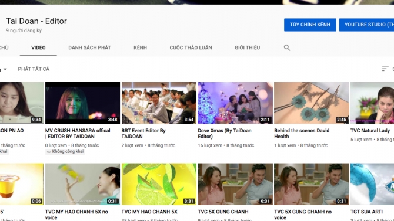Open TVC MY HAO CHANH 5X no voice thumbnail
The image size is (394, 221).
(83, 184)
